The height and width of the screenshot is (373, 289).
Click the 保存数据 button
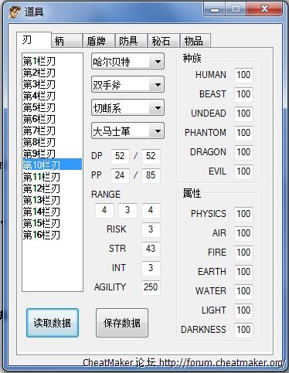pos(122,323)
